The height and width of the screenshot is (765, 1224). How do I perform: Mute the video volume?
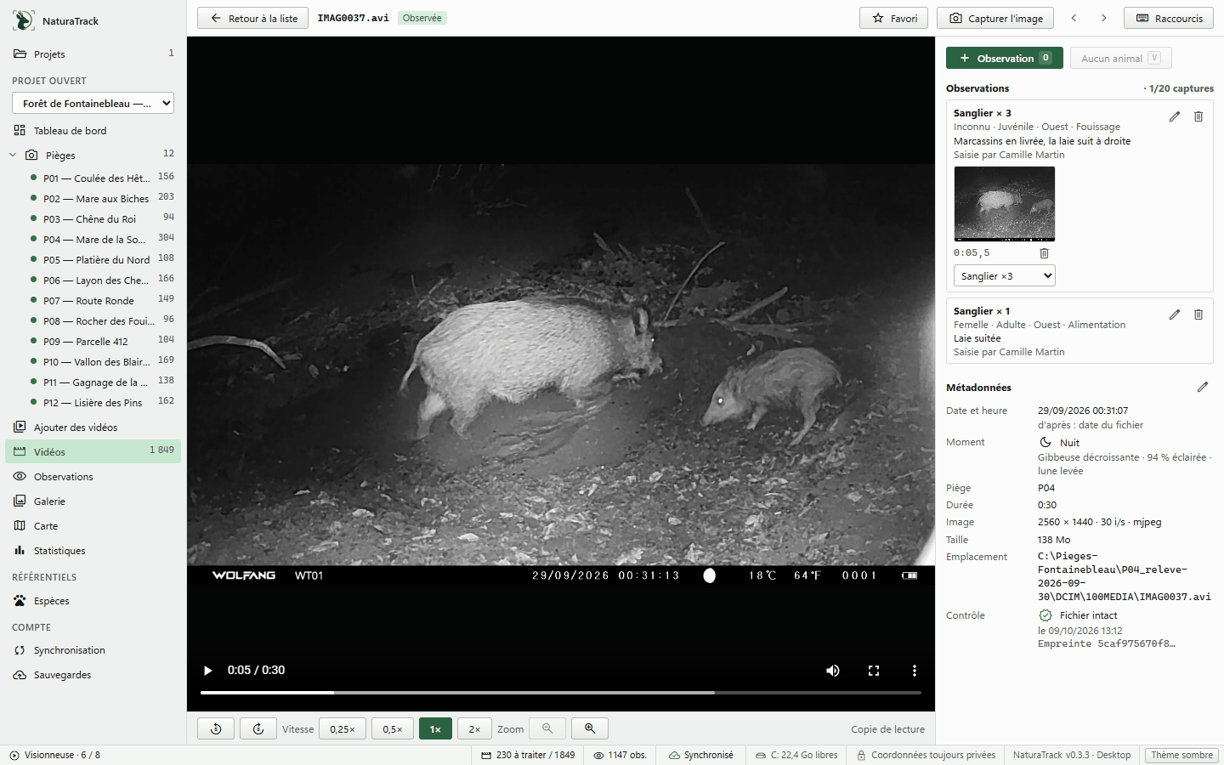[833, 671]
